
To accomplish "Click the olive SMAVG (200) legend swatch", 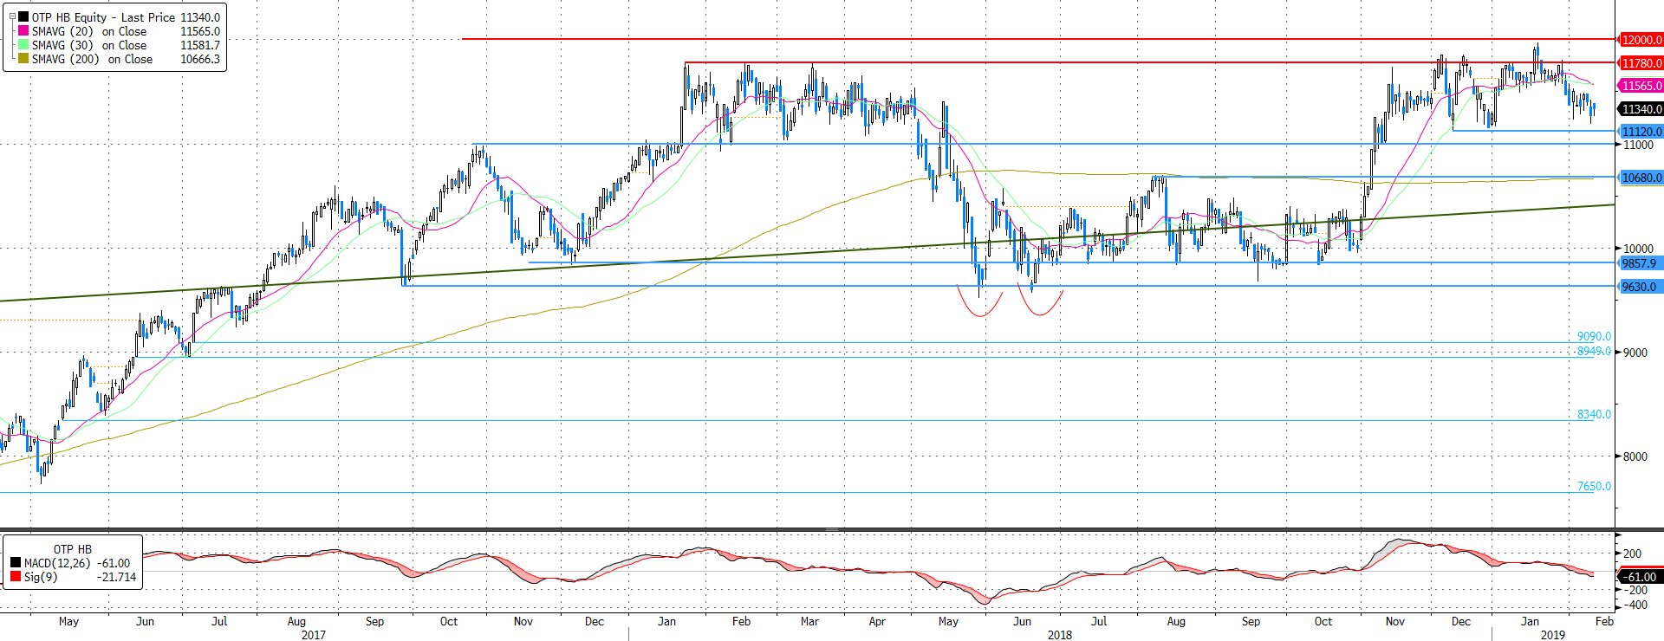I will pos(23,59).
